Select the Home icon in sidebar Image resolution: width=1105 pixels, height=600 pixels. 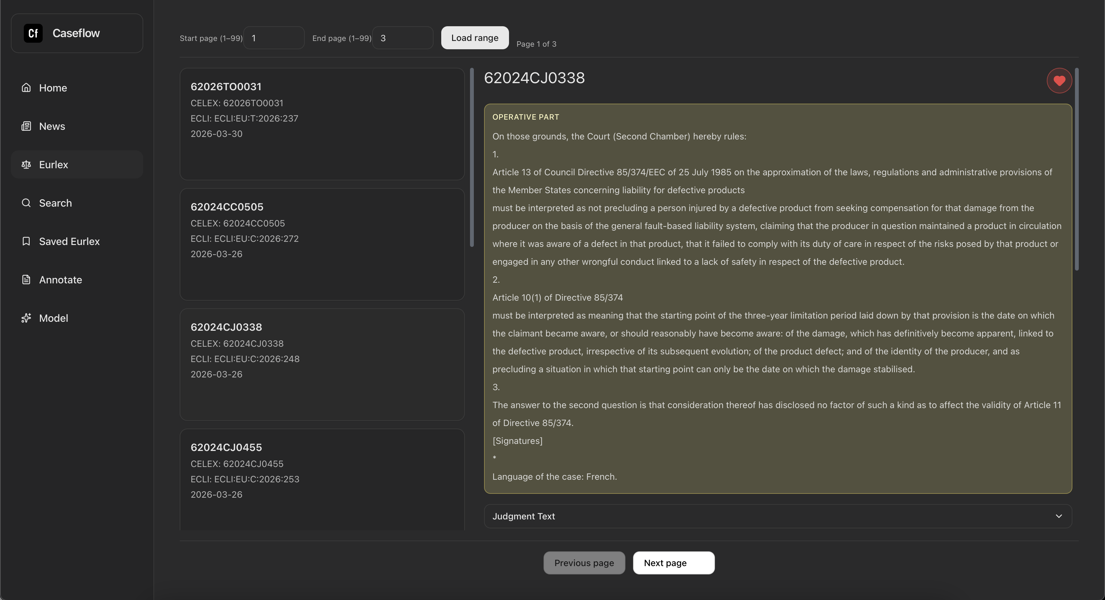[x=26, y=87]
